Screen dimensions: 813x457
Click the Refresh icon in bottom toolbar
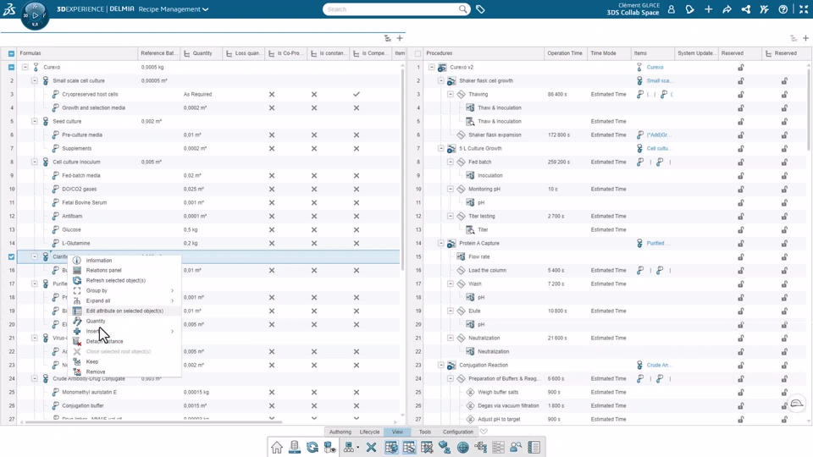coord(312,447)
